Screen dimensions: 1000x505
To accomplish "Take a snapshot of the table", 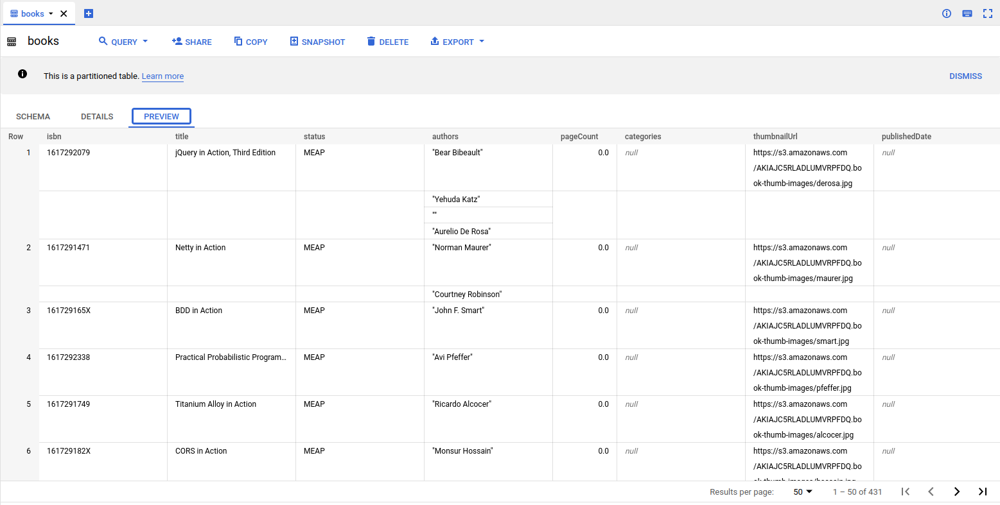I will tap(317, 41).
